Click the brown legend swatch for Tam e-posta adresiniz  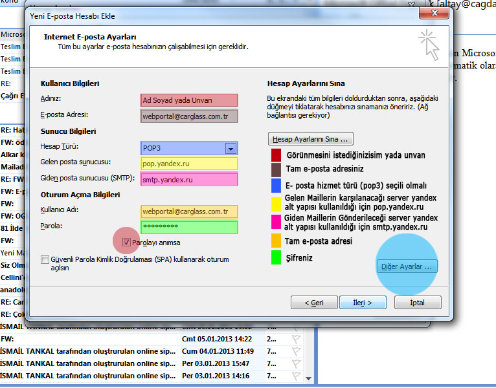pos(276,170)
